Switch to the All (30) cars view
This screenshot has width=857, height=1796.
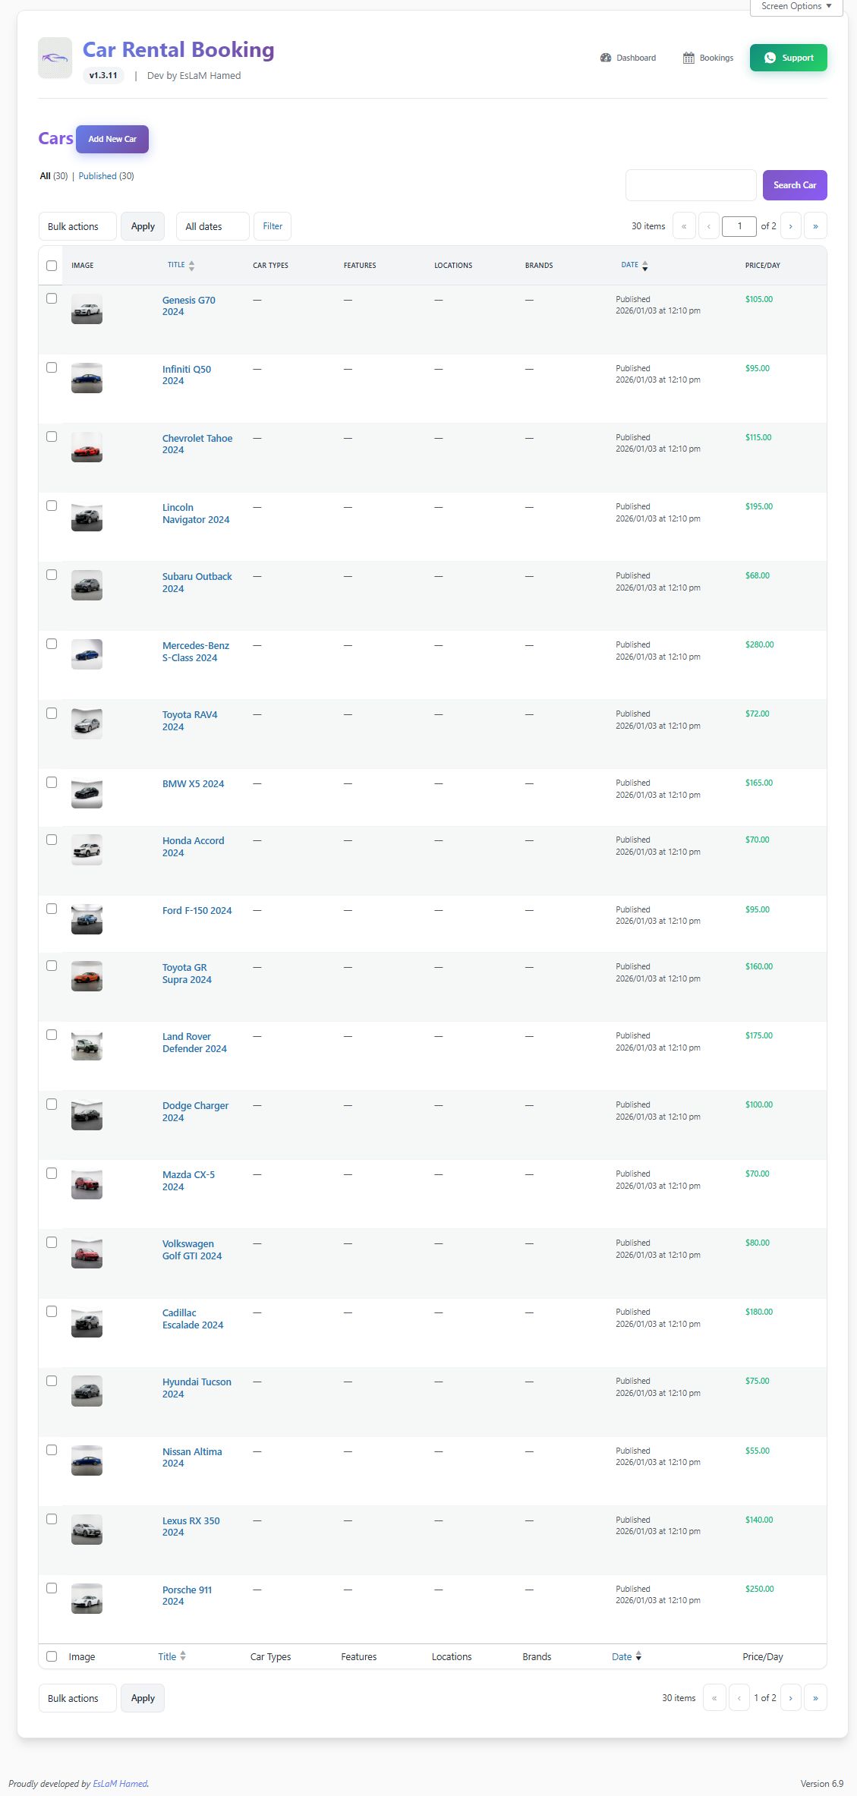[46, 176]
